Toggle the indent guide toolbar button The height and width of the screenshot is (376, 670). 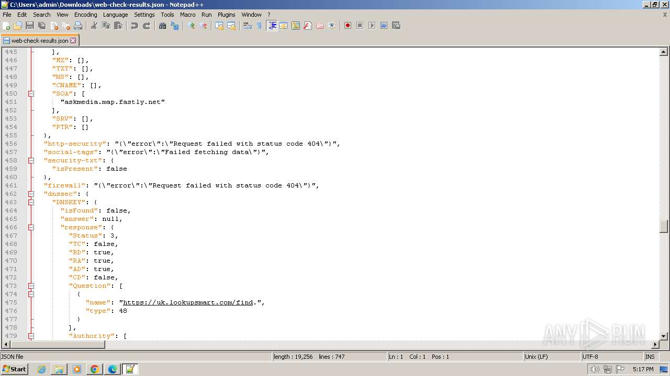272,26
